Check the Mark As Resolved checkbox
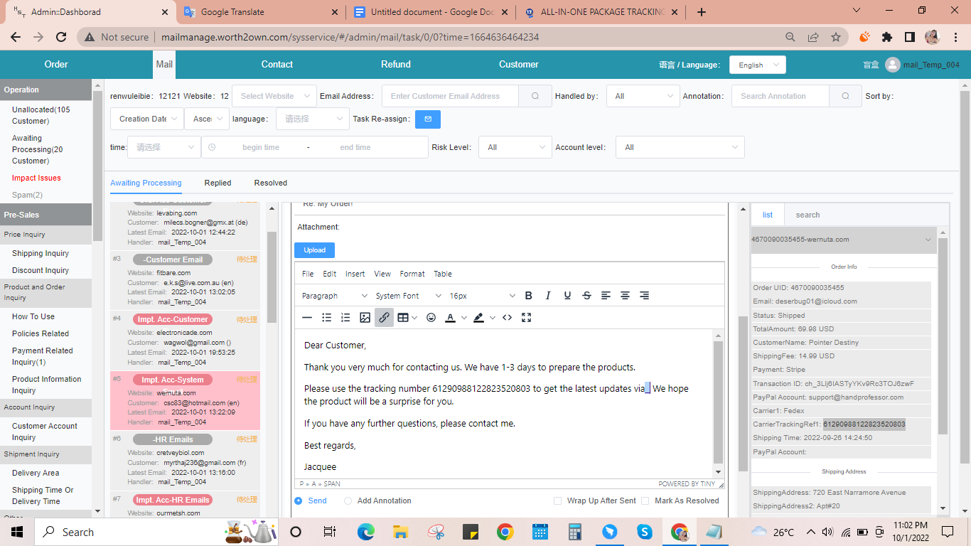The width and height of the screenshot is (971, 546). (645, 501)
